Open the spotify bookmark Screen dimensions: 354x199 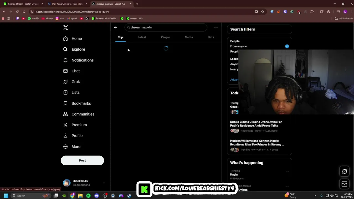pos(33,19)
